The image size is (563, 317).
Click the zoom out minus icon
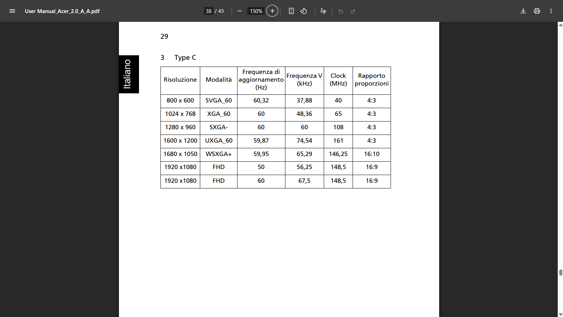click(240, 11)
